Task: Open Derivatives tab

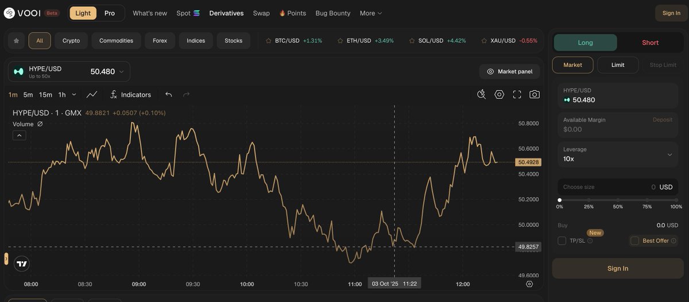Action: click(x=226, y=13)
